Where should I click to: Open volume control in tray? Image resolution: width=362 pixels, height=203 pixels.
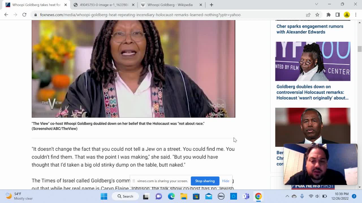[x=317, y=196]
